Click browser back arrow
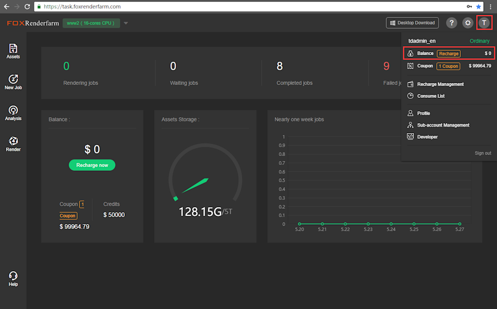This screenshot has width=497, height=309. pyautogui.click(x=6, y=6)
